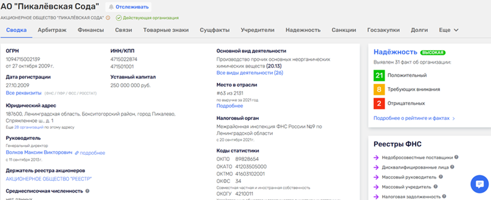Click info icon beside Дисквалифицированные лица
Viewport: 491px width, 200px height.
coord(452,167)
